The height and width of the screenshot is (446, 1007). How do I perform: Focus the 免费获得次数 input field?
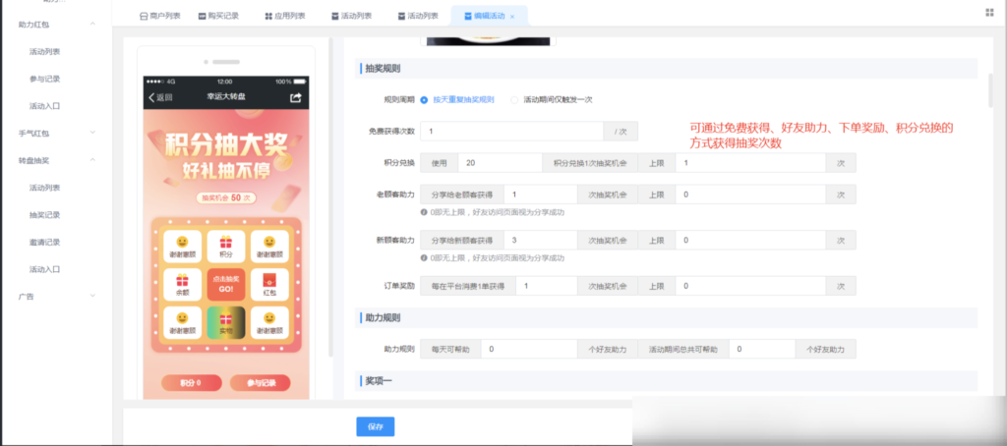click(511, 132)
